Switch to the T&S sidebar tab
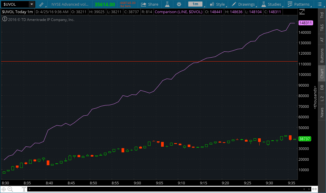The height and width of the screenshot is (193, 326). 322,27
